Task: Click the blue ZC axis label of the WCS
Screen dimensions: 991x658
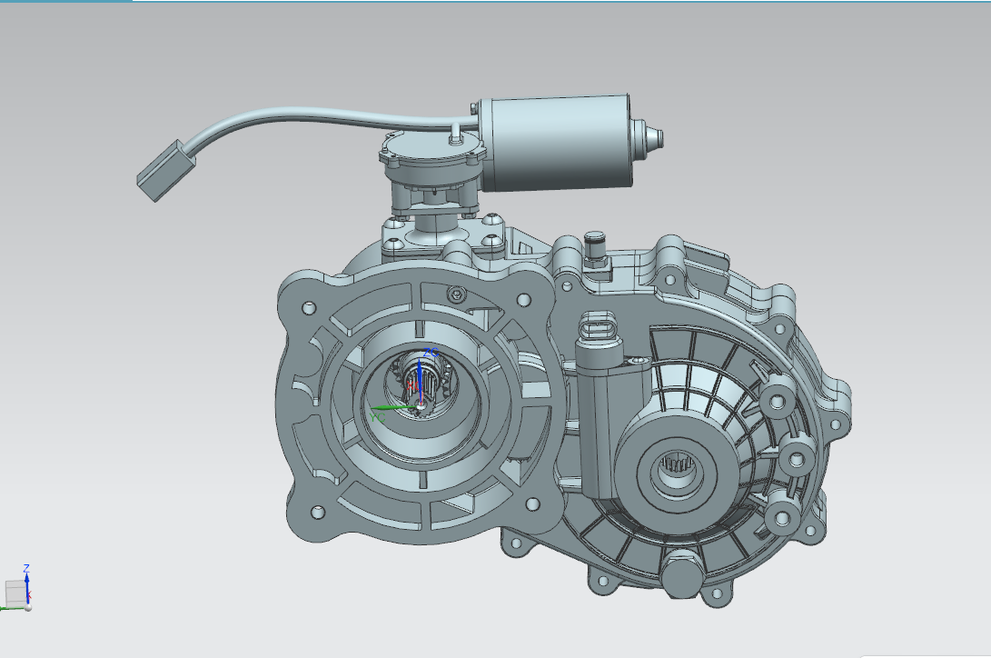Action: 431,353
